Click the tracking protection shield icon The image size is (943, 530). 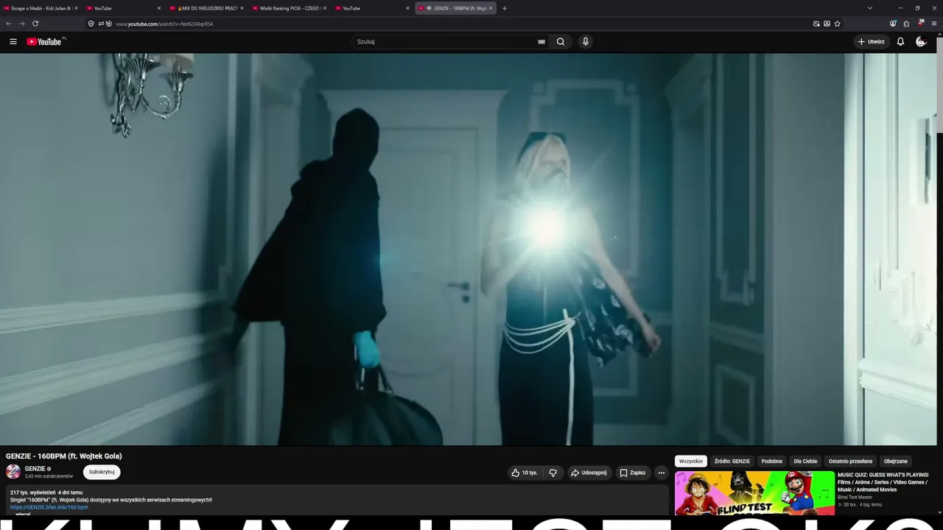(x=91, y=24)
